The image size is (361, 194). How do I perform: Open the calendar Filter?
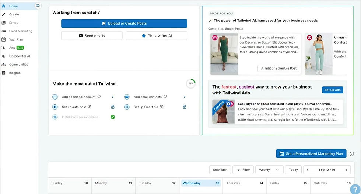[x=243, y=170]
